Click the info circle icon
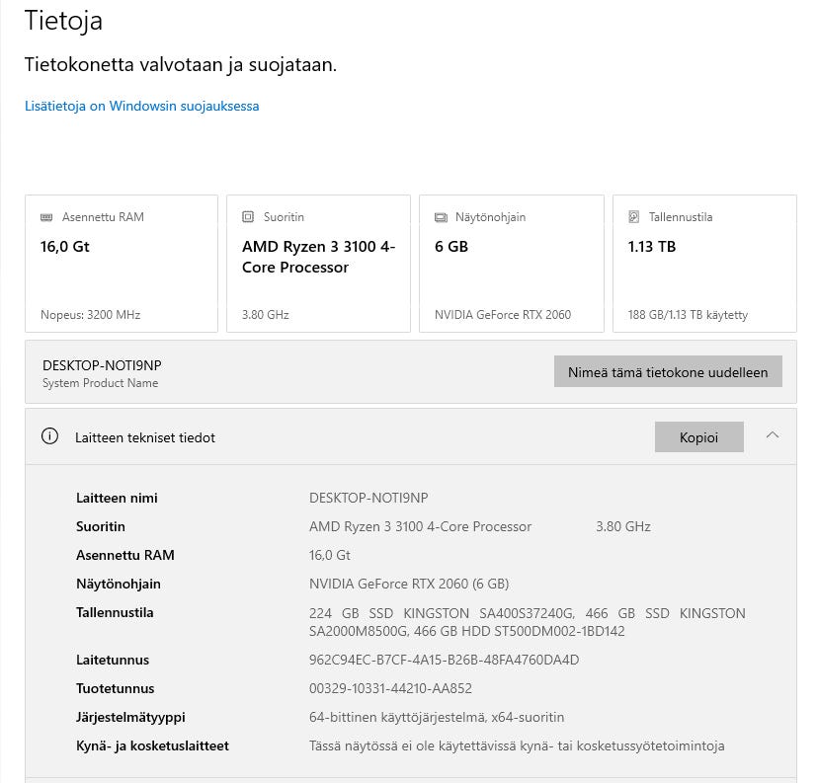Image resolution: width=817 pixels, height=783 pixels. click(50, 436)
